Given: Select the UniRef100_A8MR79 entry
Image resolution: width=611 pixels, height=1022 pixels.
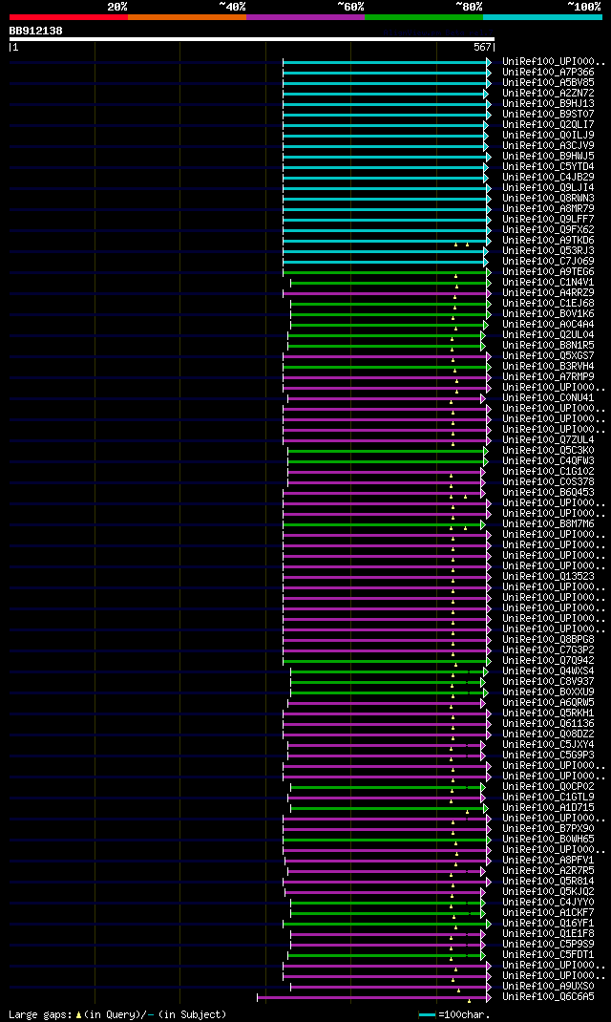Looking at the screenshot, I should click(548, 208).
